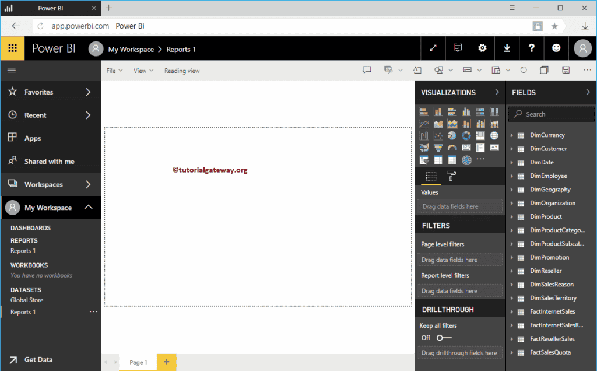This screenshot has width=597, height=371.
Task: Collapse the navigation pane hamburger
Action: pyautogui.click(x=12, y=70)
